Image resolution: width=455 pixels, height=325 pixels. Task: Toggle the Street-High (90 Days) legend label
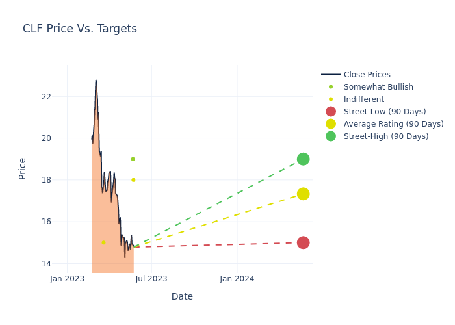tap(386, 136)
